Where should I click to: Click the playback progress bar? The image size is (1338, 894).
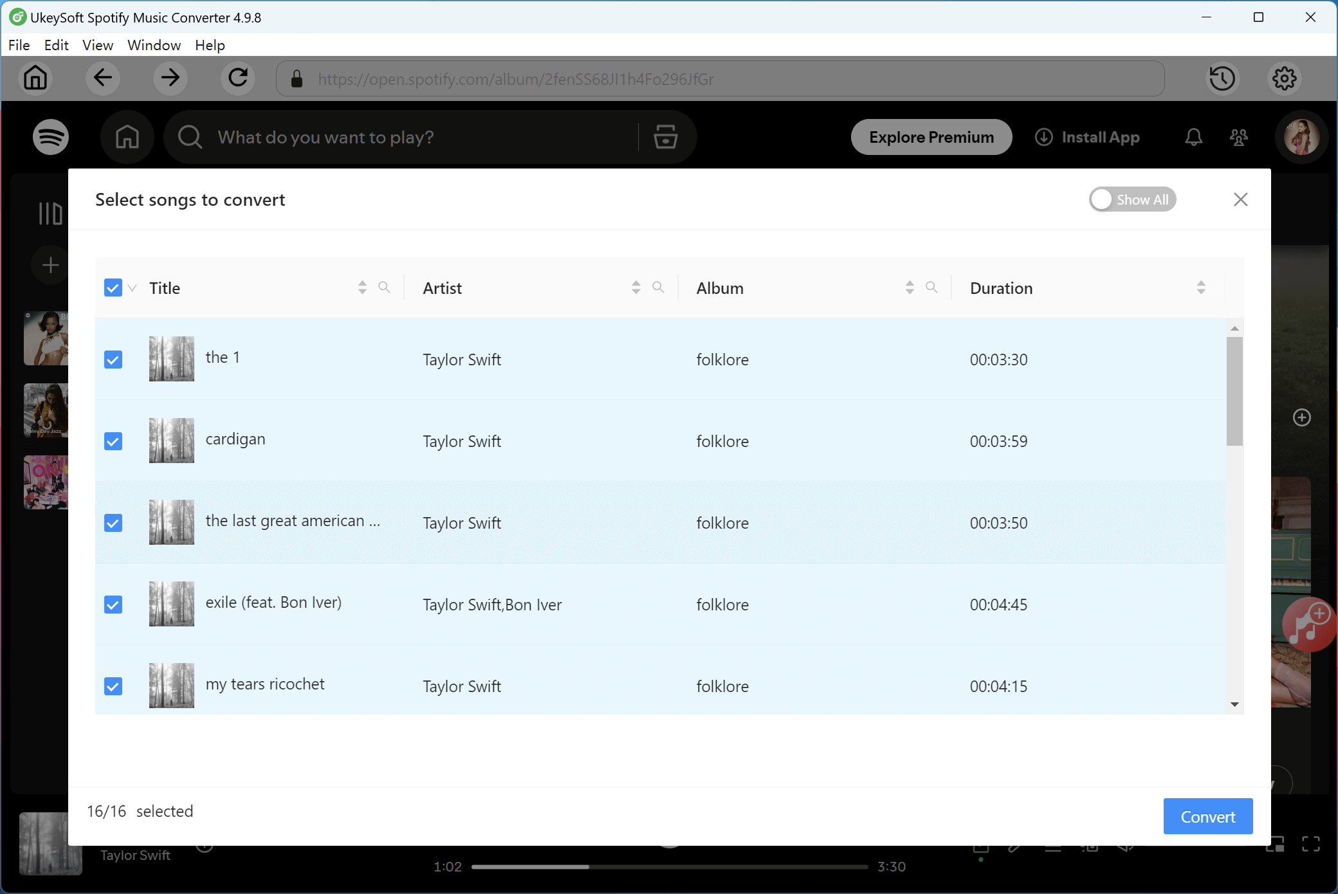click(x=669, y=866)
